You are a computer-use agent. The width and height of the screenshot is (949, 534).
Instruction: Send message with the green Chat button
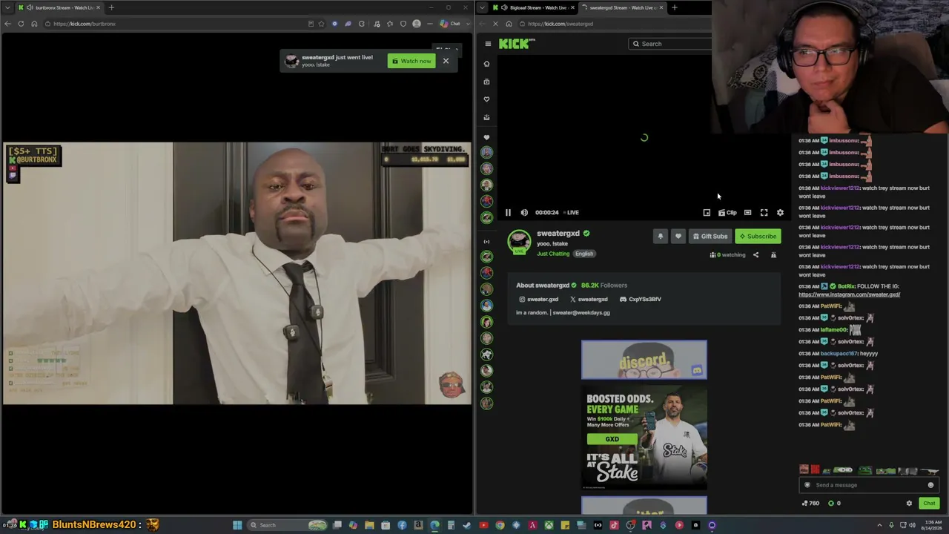tap(929, 504)
